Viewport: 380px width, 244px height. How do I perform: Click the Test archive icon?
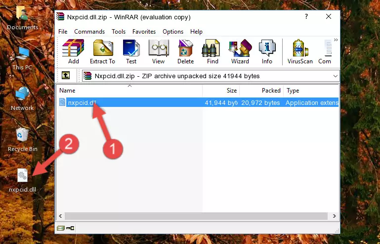131,51
